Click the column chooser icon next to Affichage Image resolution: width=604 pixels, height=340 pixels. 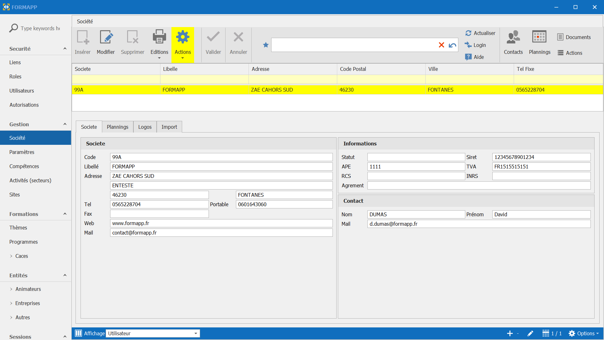click(x=79, y=333)
